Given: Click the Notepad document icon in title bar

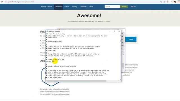Looking at the screenshot, I should 47,31.
